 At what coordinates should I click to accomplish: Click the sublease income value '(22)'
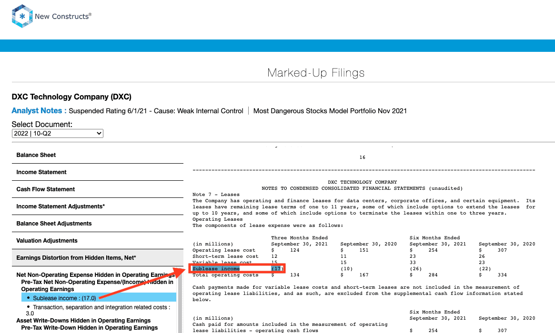(x=485, y=269)
